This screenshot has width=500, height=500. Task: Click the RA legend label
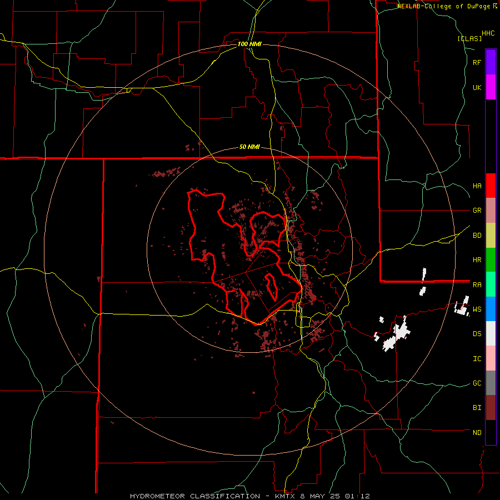point(477,285)
